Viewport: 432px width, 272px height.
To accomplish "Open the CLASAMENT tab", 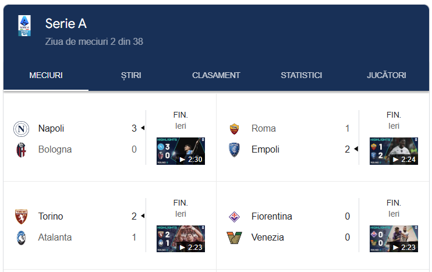I will [216, 75].
